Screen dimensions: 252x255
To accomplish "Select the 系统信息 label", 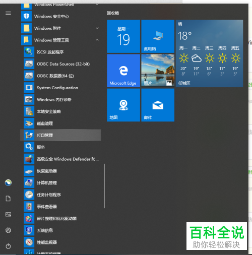I will pos(45,230).
